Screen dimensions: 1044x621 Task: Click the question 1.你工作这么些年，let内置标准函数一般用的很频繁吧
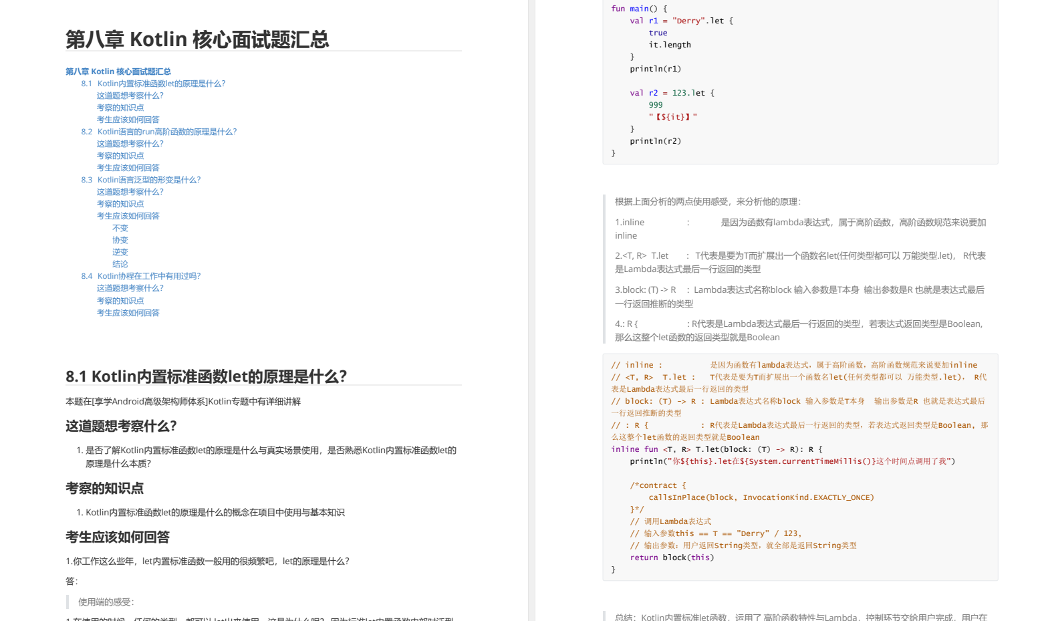coord(208,562)
